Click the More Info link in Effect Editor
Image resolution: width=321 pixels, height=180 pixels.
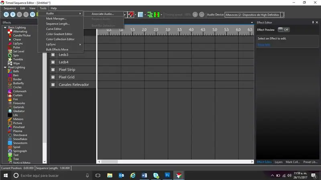click(264, 44)
